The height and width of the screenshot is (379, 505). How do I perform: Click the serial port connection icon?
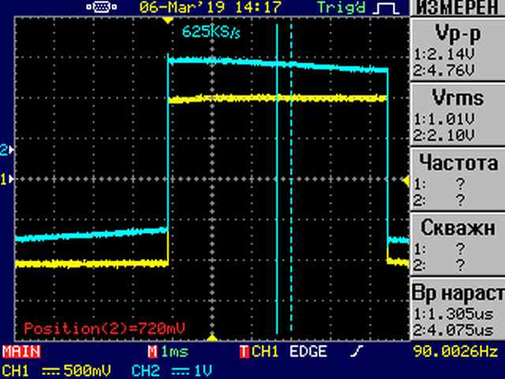102,7
